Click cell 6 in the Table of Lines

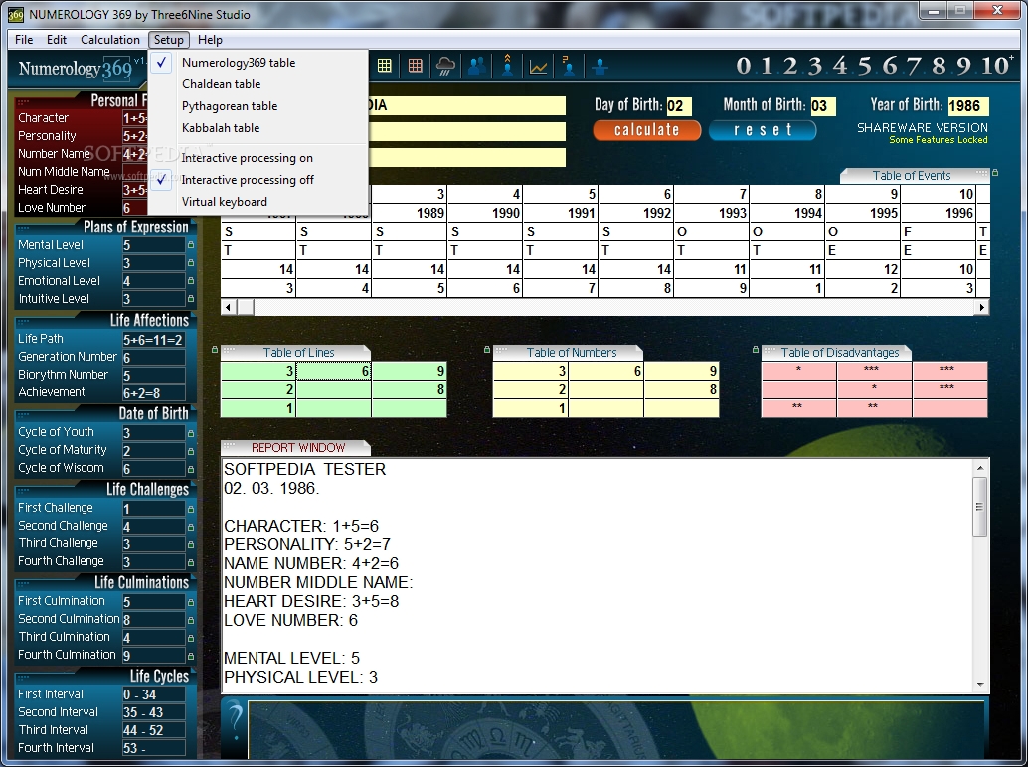pyautogui.click(x=334, y=371)
